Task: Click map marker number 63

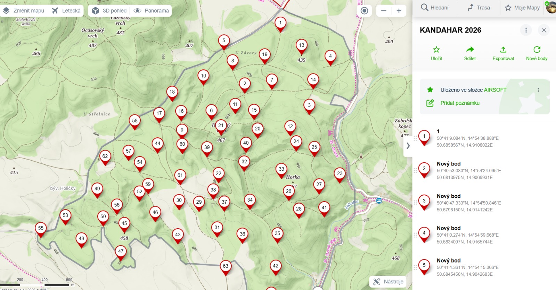Action: (x=226, y=266)
